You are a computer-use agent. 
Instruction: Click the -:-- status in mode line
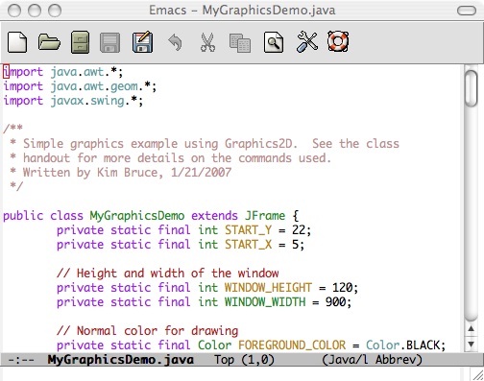(21, 360)
